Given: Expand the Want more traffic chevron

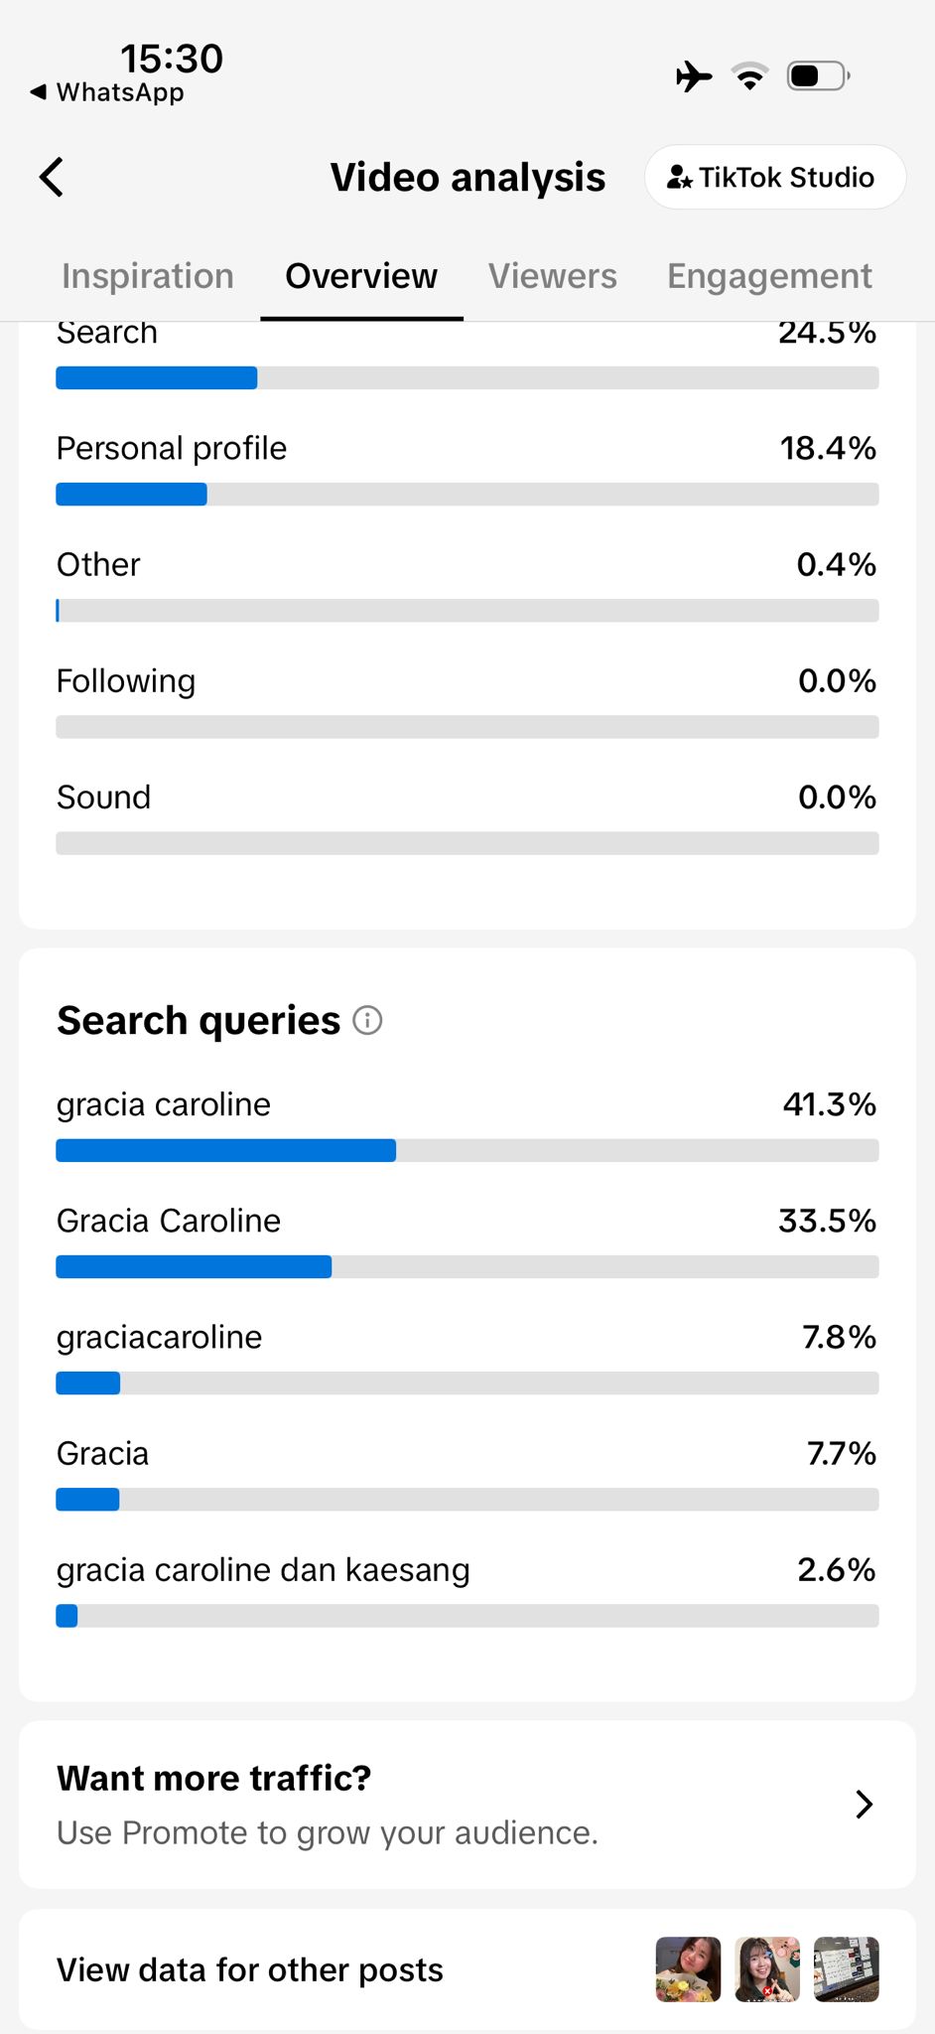Looking at the screenshot, I should (864, 1805).
